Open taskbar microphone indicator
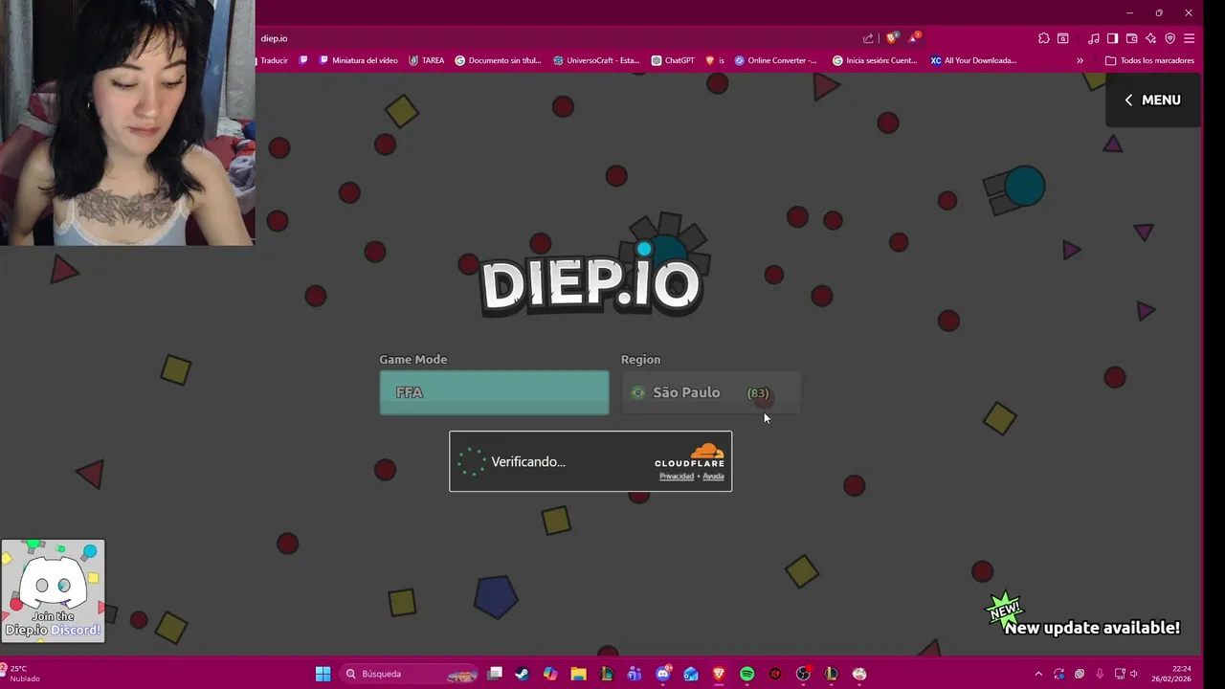The width and height of the screenshot is (1225, 689). pyautogui.click(x=1100, y=674)
